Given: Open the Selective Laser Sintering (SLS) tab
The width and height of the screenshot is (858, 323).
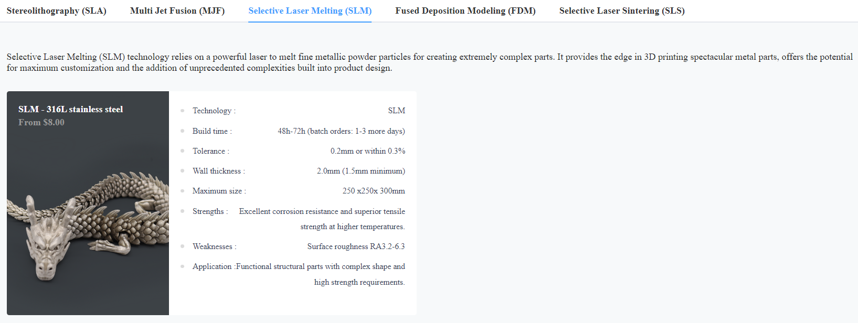Looking at the screenshot, I should (621, 10).
